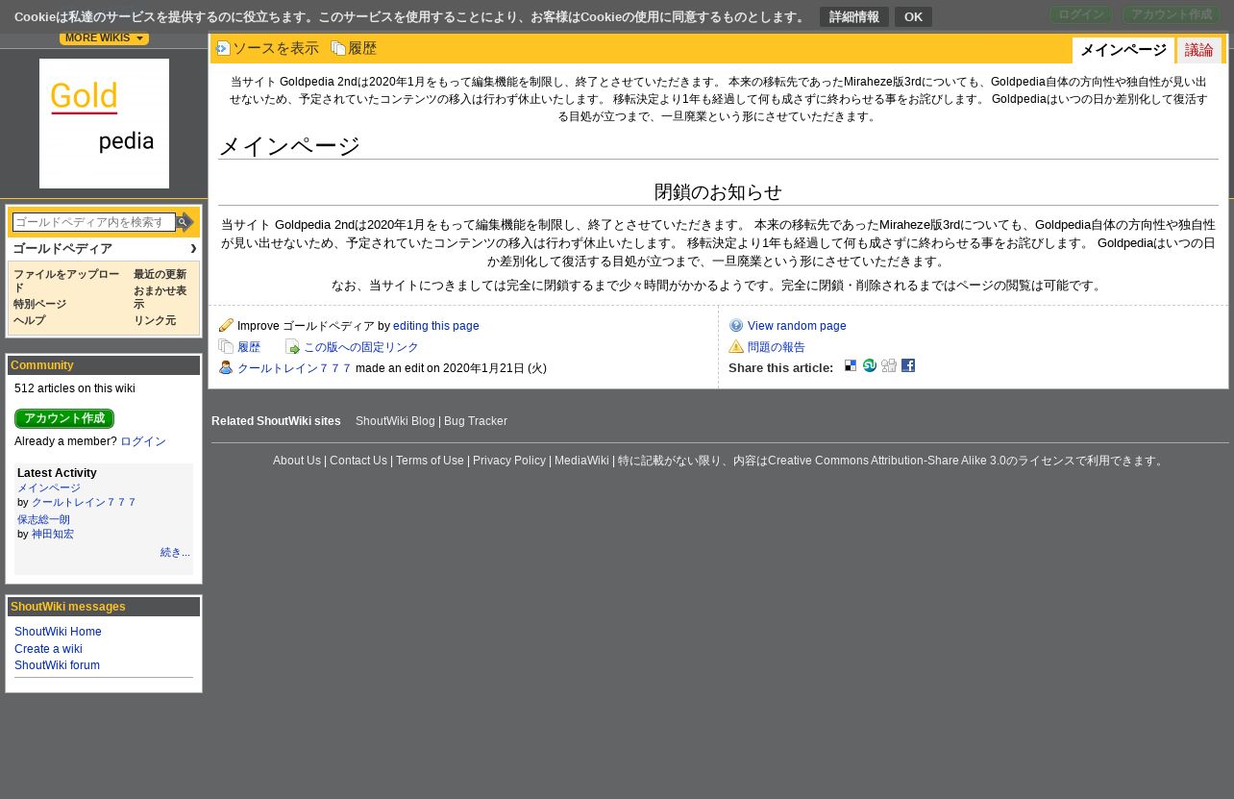This screenshot has height=799, width=1234.
Task: Click the view source page icon
Action: coord(224,48)
